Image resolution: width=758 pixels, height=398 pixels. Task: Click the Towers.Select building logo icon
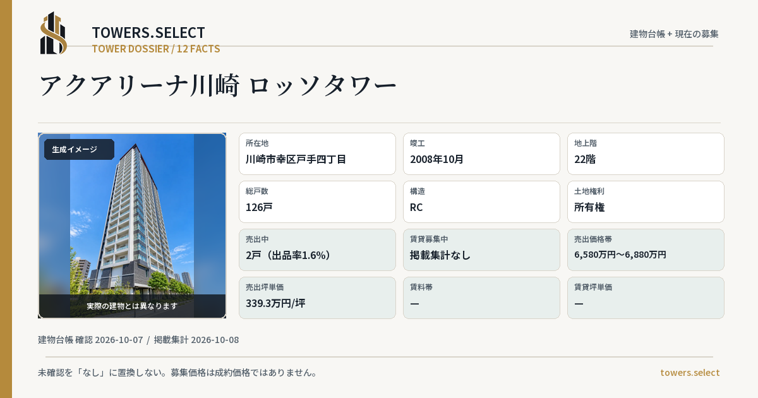(x=53, y=33)
